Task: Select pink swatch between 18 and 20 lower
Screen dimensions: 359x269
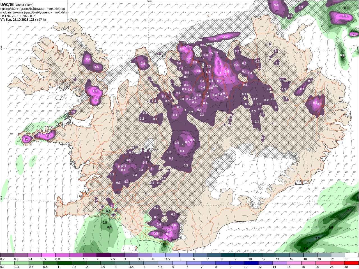Action: (x=309, y=263)
